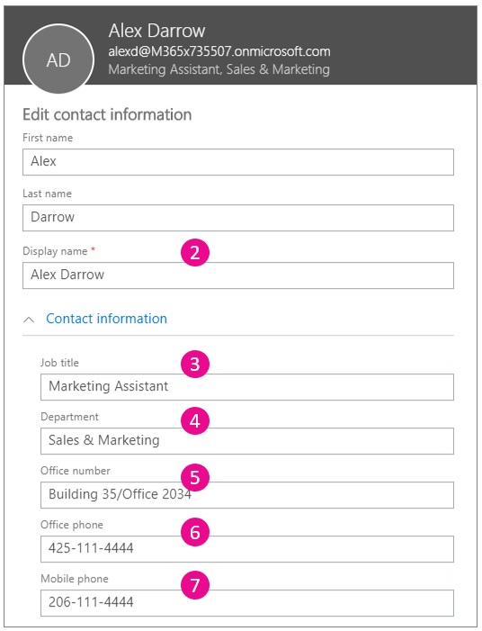This screenshot has height=631, width=482.
Task: Click the Office number field
Action: 247,494
